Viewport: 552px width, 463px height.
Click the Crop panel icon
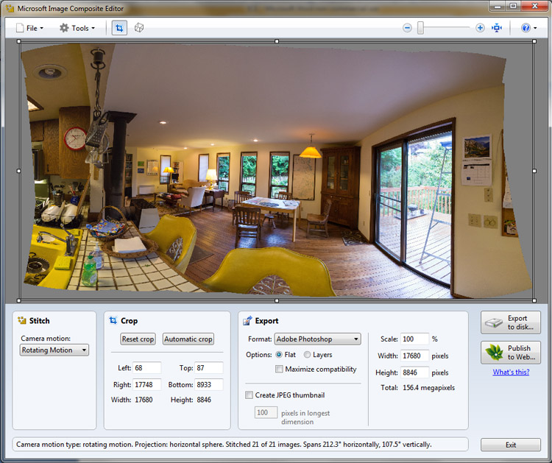tap(113, 320)
